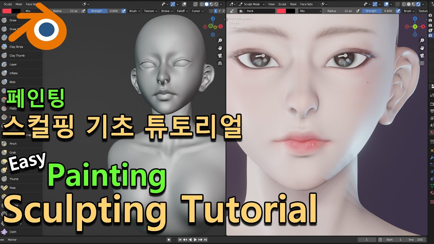Toggle strength pressure sensitivity in right header
The width and height of the screenshot is (434, 244).
pyautogui.click(x=398, y=11)
